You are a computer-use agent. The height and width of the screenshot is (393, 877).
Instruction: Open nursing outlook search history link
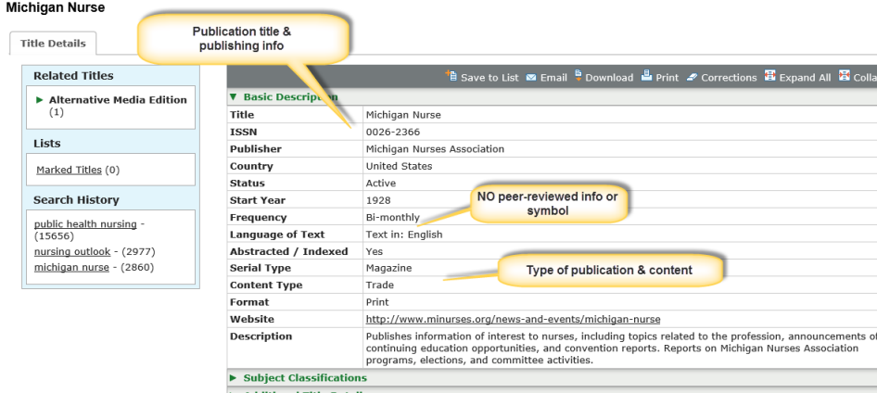(72, 251)
